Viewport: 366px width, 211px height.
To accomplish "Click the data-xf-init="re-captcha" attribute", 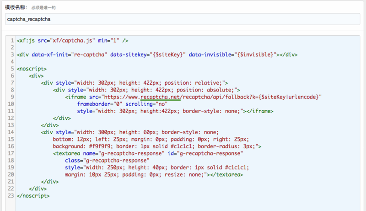I will click(x=70, y=54).
